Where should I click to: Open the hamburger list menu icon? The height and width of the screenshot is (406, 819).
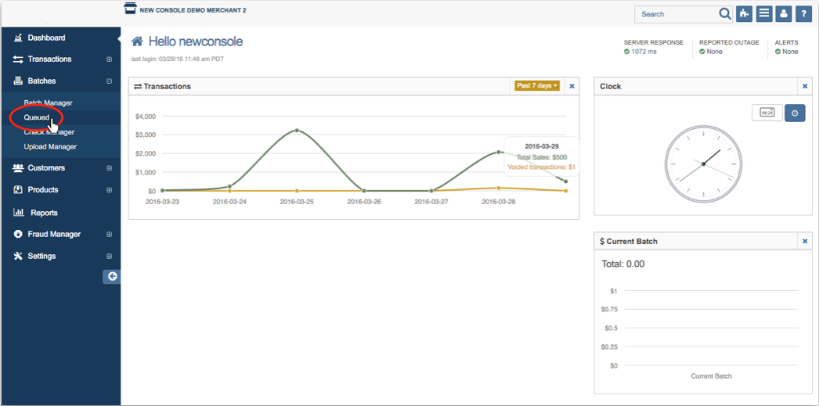763,14
